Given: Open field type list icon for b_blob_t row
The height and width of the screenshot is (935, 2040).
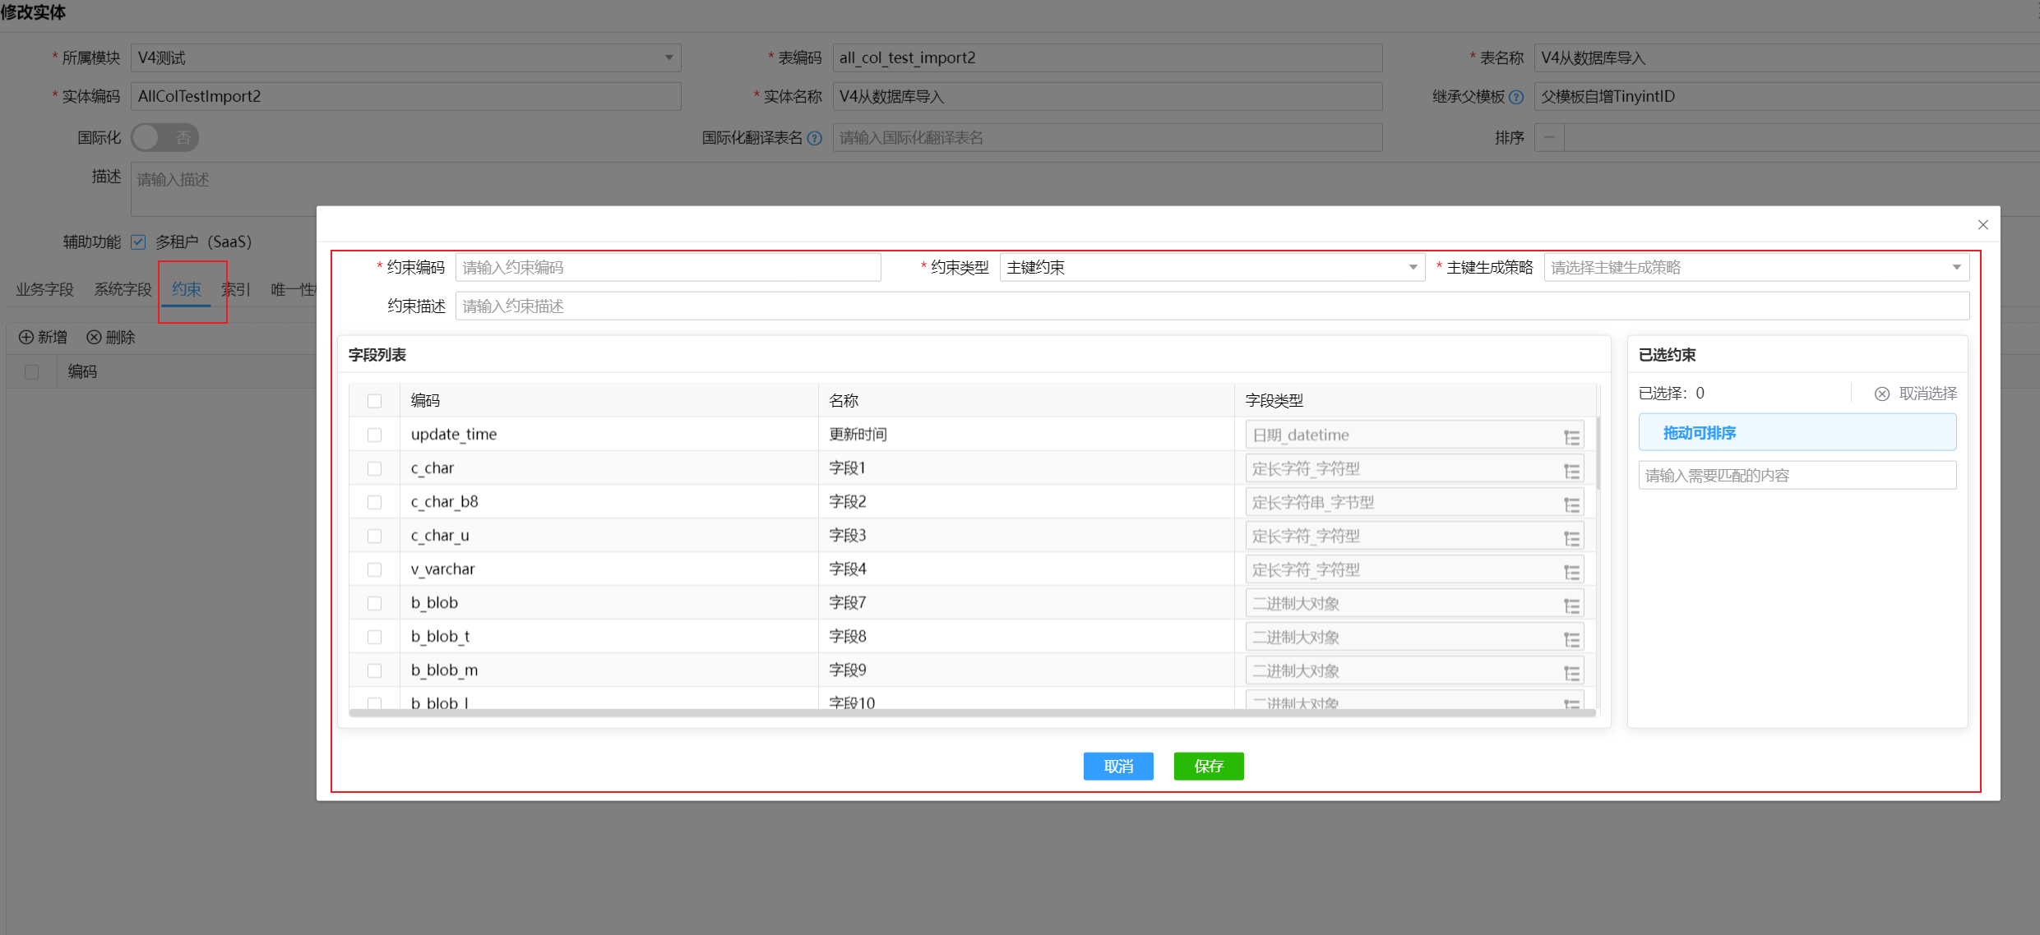Looking at the screenshot, I should coord(1571,638).
